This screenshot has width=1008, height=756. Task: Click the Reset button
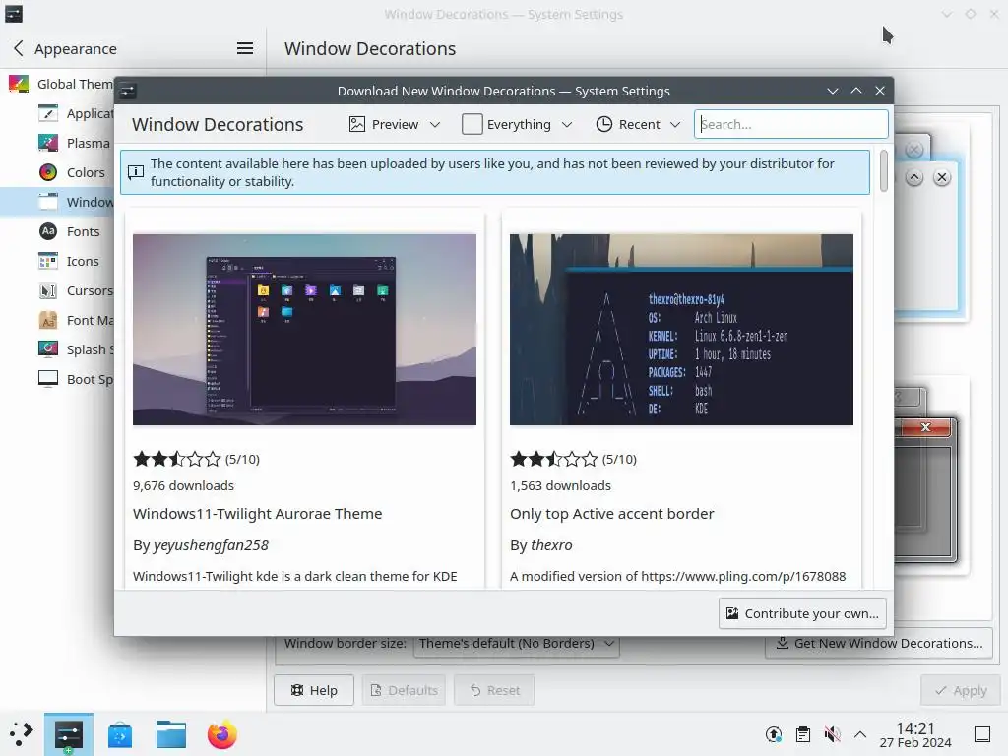[x=494, y=690]
